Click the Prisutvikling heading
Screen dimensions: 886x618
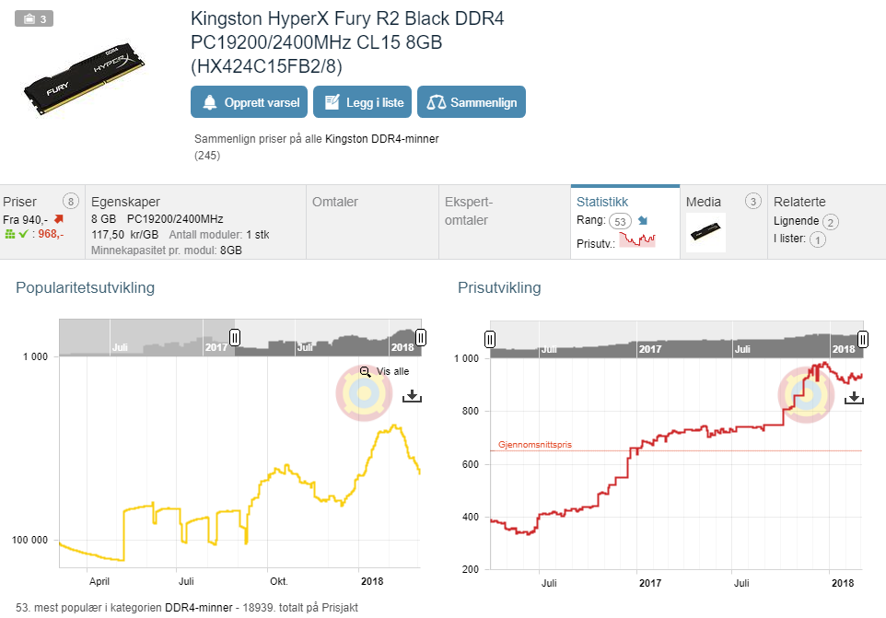tap(499, 287)
